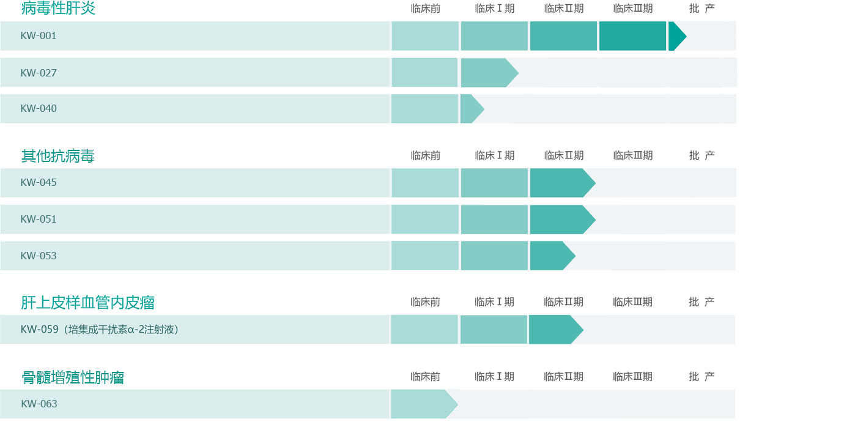Click 临床Ⅱ期 header in 肝上皮样血管内皮瘤 section
Screen dimensions: 855x422
coord(563,302)
